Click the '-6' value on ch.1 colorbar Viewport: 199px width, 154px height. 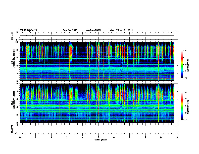(x=185, y=51)
